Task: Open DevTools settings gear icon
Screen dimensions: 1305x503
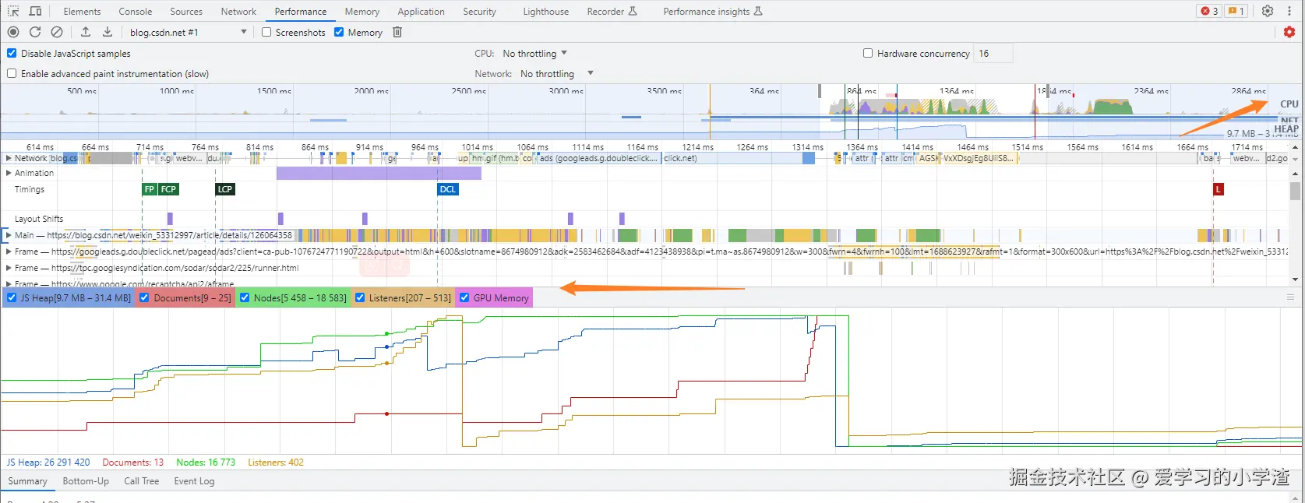Action: (1268, 11)
